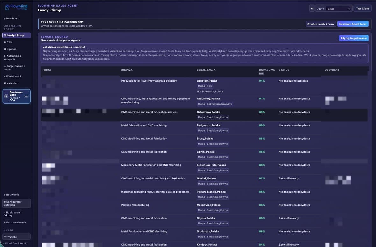This screenshot has height=247, width=376.
Task: Click the Customer Care question mark icon
Action: click(x=6, y=96)
